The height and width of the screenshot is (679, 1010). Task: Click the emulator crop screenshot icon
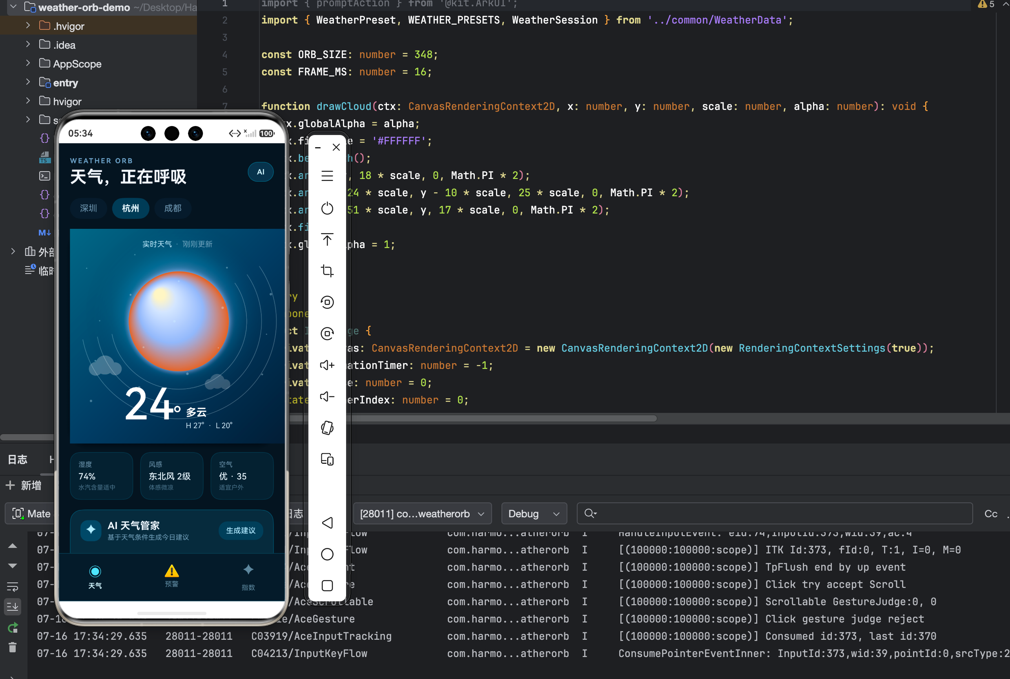(327, 271)
